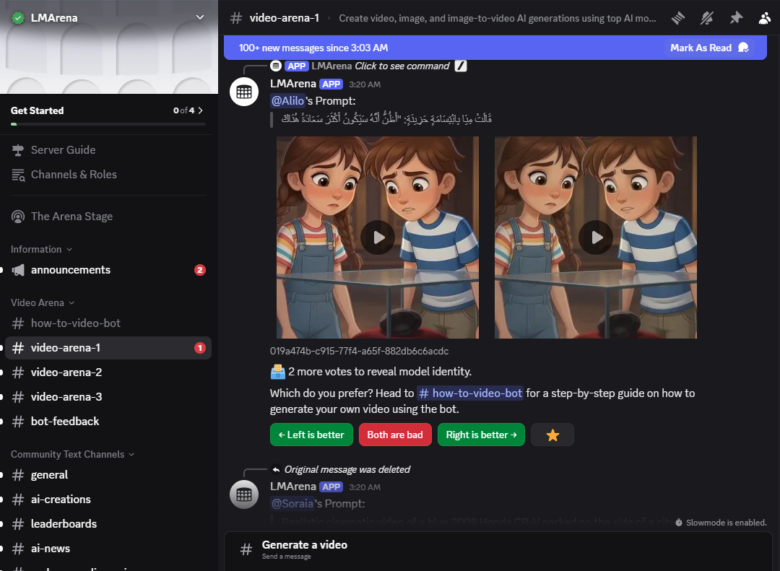Viewport: 780px width, 571px height.
Task: Vote 'Left is better'
Action: (x=311, y=435)
